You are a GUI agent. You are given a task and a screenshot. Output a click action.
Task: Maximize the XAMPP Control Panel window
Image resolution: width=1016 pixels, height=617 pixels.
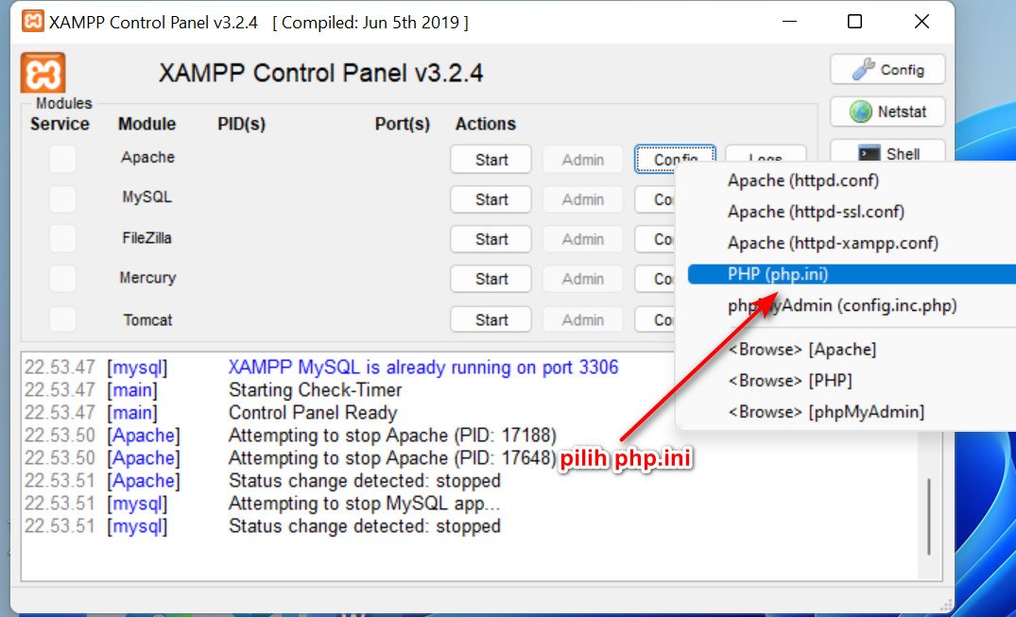(x=854, y=22)
